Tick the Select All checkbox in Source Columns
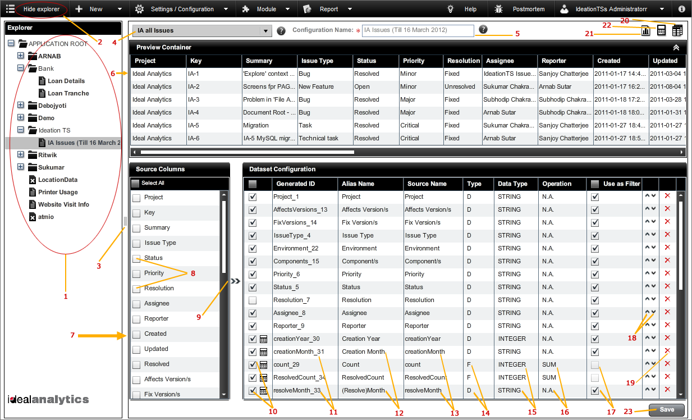This screenshot has width=692, height=420. point(135,184)
